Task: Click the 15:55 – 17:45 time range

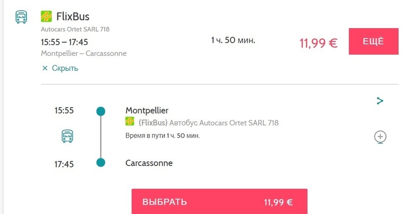Action: (64, 42)
